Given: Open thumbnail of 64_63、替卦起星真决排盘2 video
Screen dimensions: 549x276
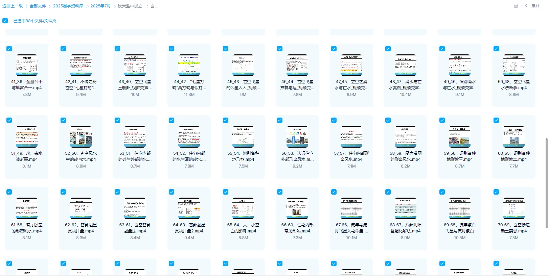Looking at the screenshot, I should pyautogui.click(x=189, y=208).
